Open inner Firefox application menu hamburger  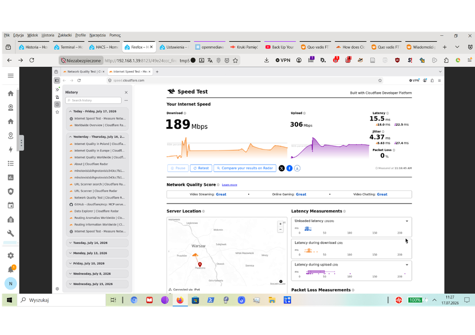point(439,80)
